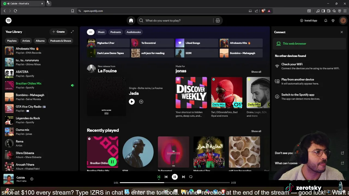Screen dimensions: 349x196
Task: Show all Recently played
Action: click(x=256, y=131)
